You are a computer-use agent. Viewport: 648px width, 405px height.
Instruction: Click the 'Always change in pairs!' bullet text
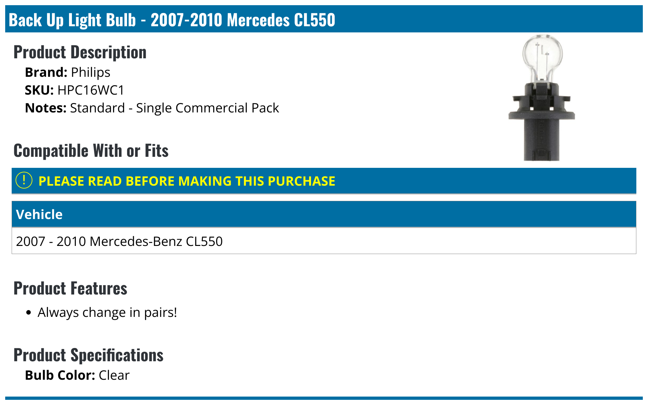tap(107, 312)
